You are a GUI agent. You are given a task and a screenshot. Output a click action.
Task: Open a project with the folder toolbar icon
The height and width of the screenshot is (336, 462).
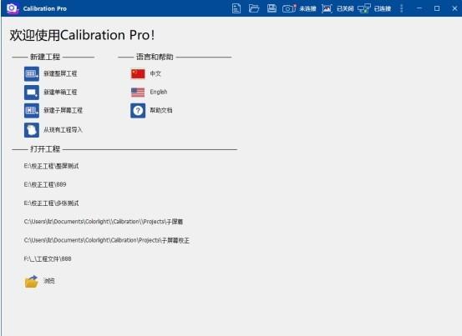(254, 8)
